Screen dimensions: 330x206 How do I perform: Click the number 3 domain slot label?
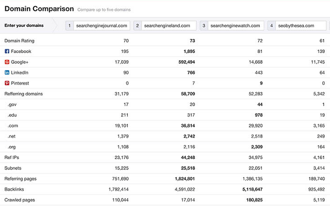point(204,26)
